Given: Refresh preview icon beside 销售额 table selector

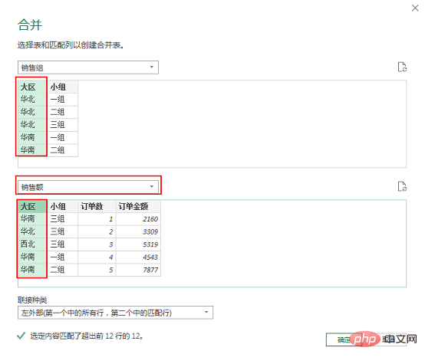Looking at the screenshot, I should 402,186.
